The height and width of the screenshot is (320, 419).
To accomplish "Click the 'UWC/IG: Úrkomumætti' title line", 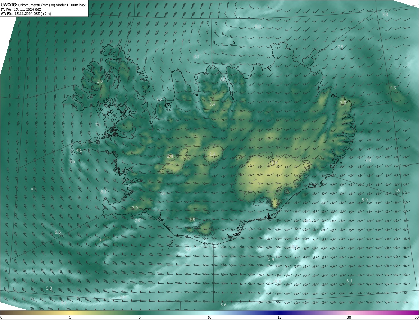I will [44, 4].
